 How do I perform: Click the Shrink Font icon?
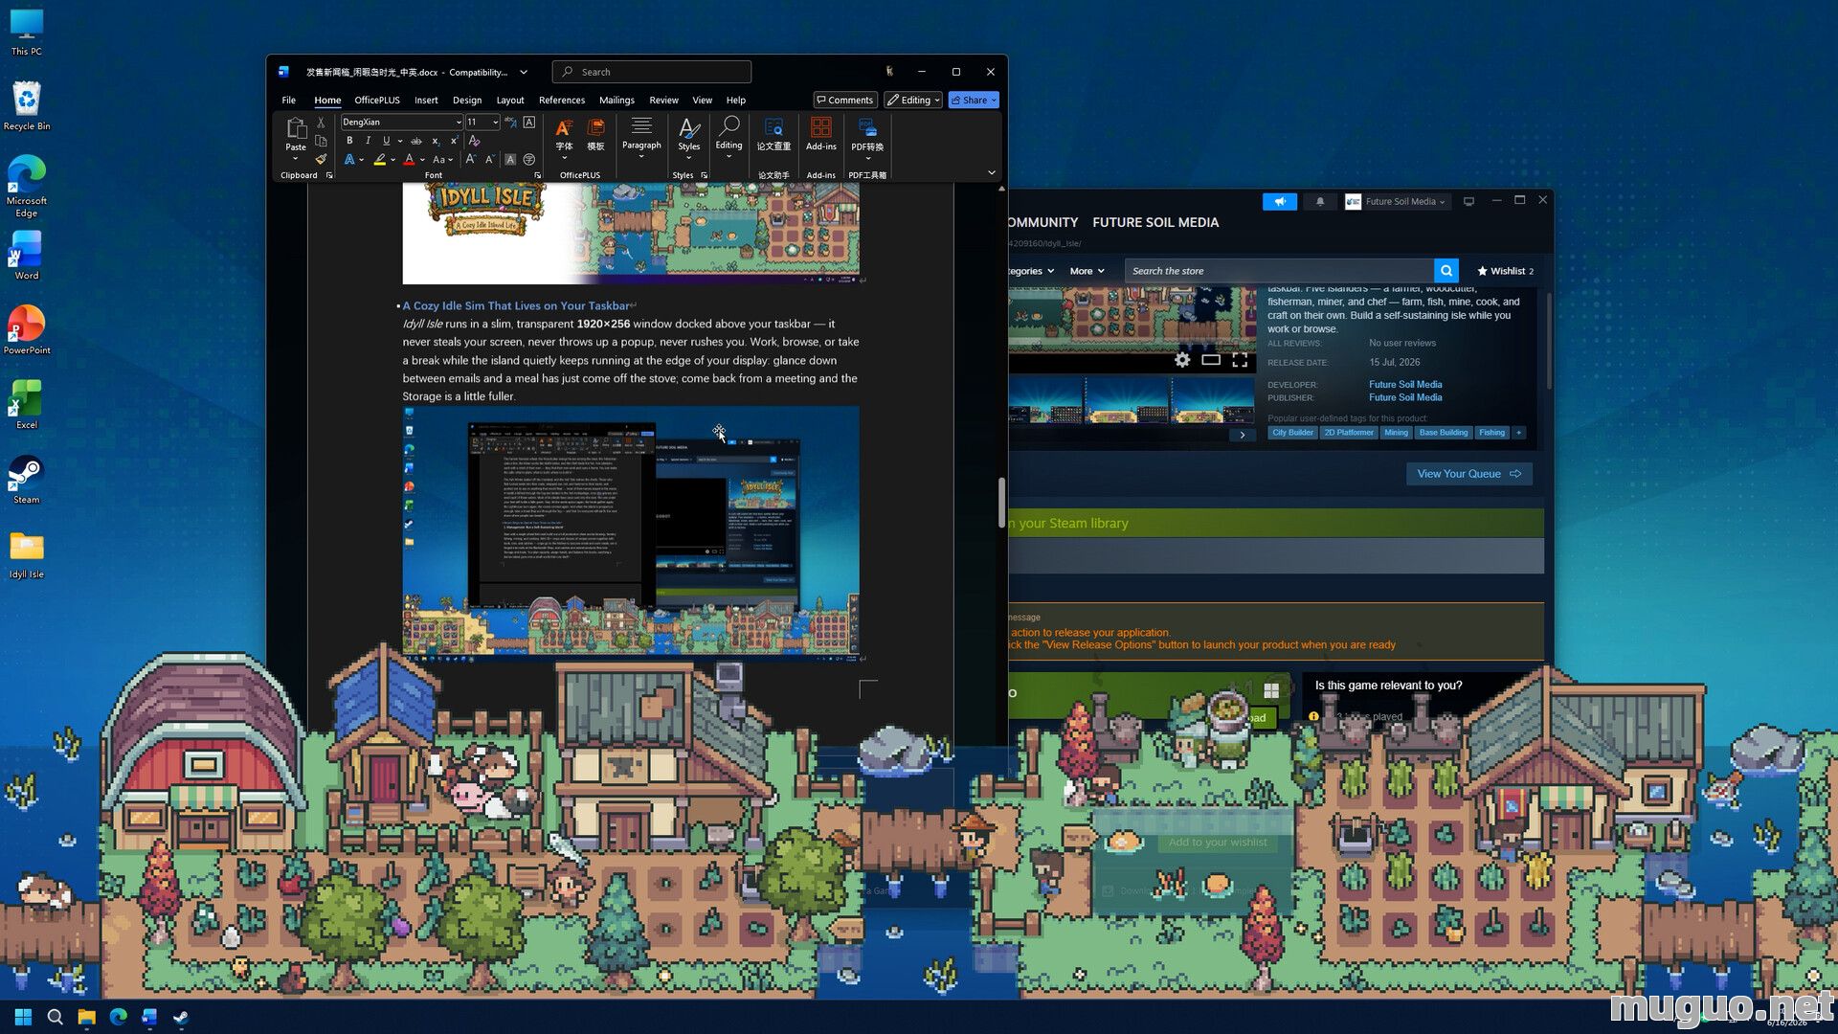click(489, 160)
